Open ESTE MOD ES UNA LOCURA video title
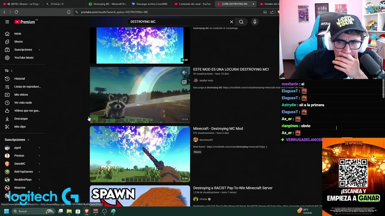The height and width of the screenshot is (216, 385). click(231, 69)
